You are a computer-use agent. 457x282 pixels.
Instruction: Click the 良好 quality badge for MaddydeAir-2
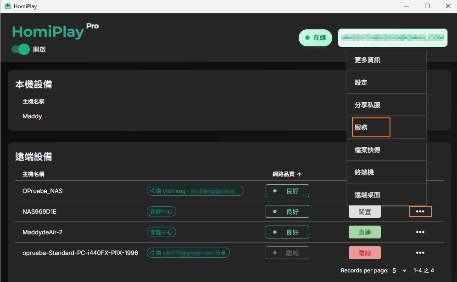pyautogui.click(x=287, y=232)
